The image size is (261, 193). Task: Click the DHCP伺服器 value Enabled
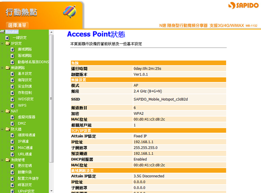coord(140,159)
